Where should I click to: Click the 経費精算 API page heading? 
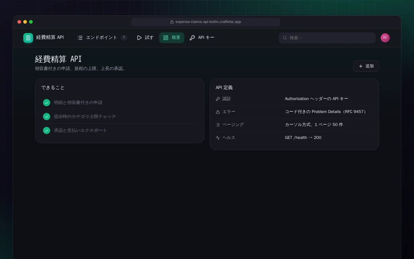pos(59,59)
